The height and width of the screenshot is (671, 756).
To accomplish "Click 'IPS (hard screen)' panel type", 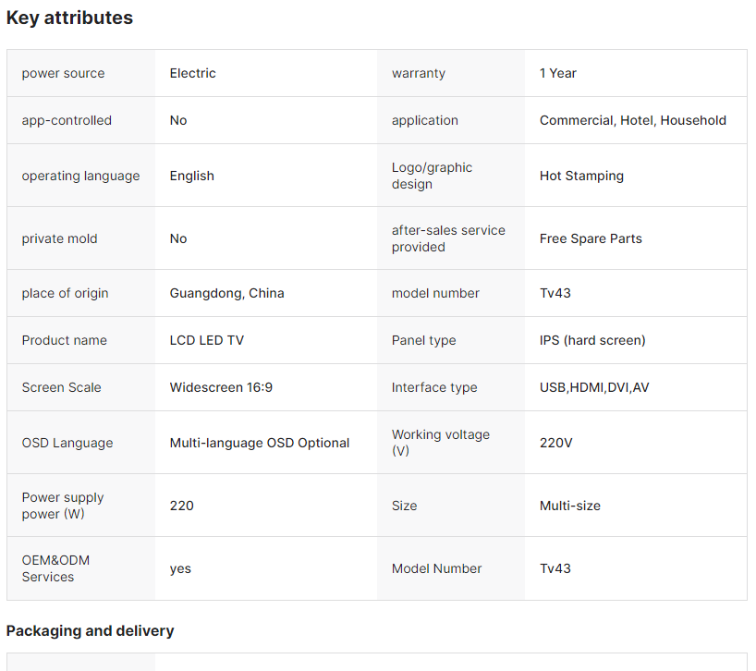I will click(591, 340).
